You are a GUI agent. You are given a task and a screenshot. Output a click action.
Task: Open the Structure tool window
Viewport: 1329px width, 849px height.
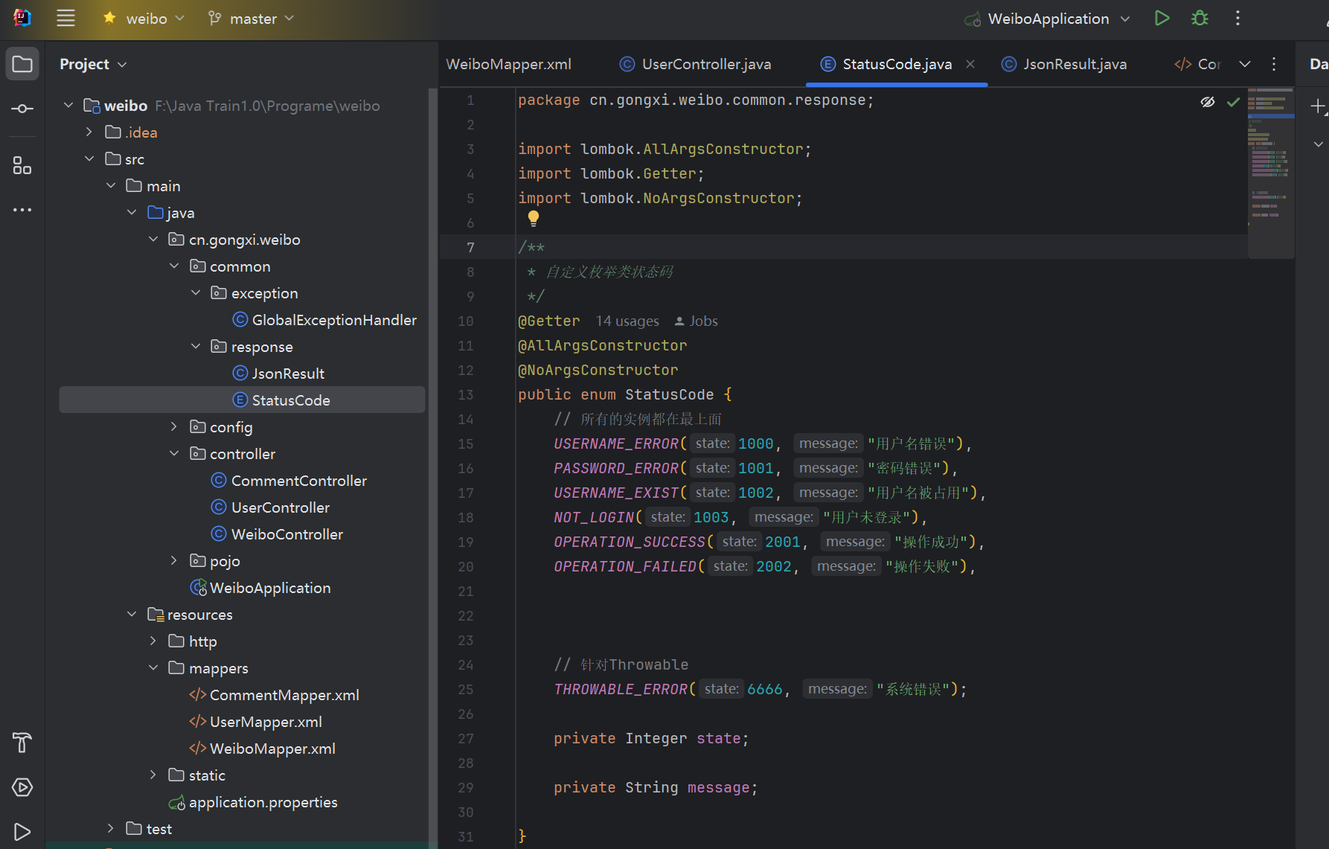click(x=22, y=165)
